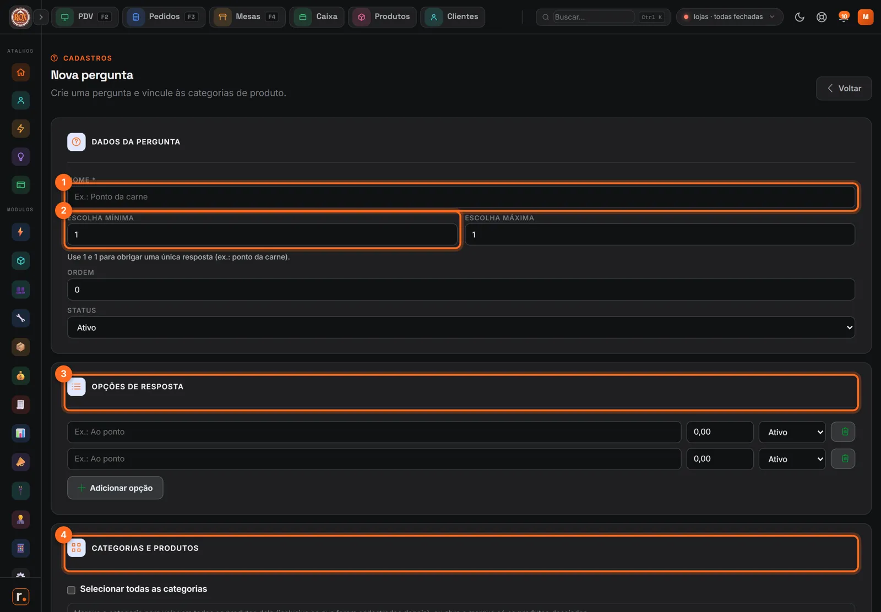Click the app logo in top-left corner
Screen dimensions: 881x612
click(x=20, y=17)
